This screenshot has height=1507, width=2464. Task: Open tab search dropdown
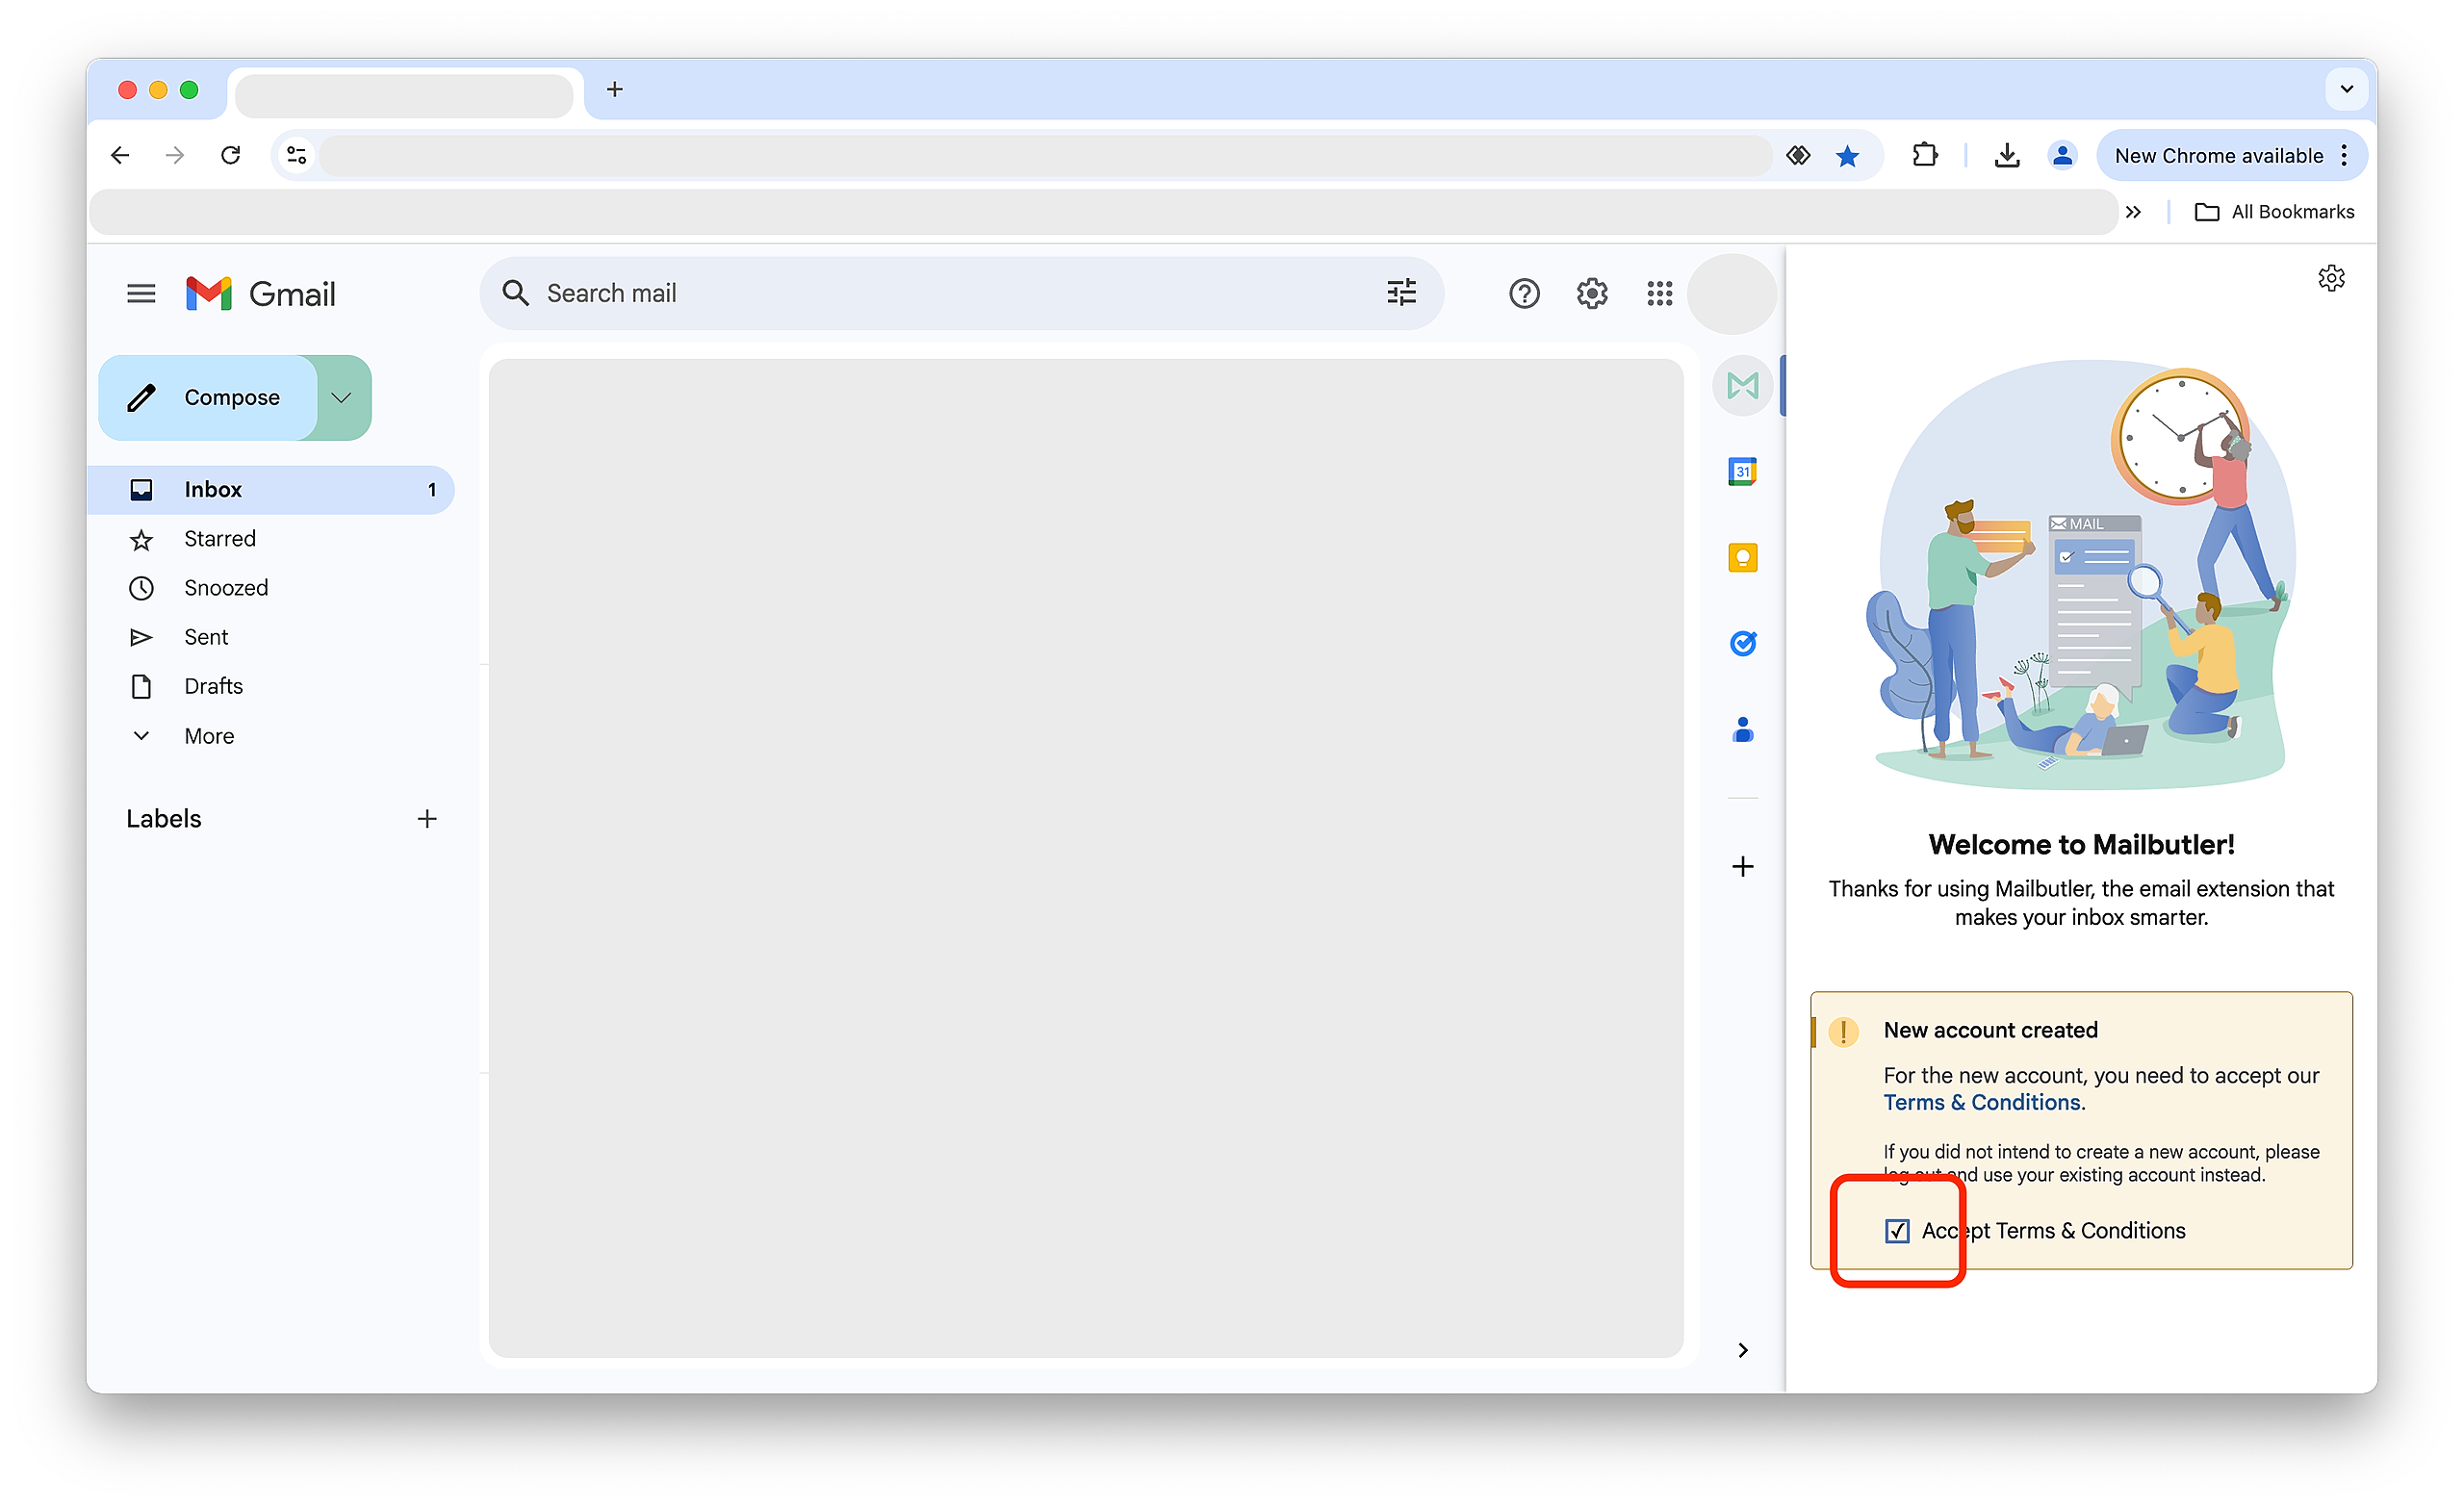pos(2346,89)
